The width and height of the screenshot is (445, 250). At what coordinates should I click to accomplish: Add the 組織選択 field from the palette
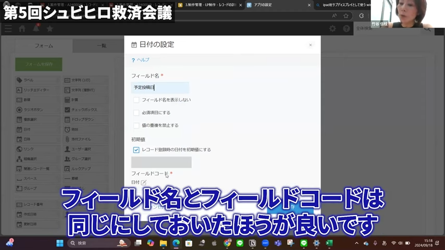pos(38,159)
